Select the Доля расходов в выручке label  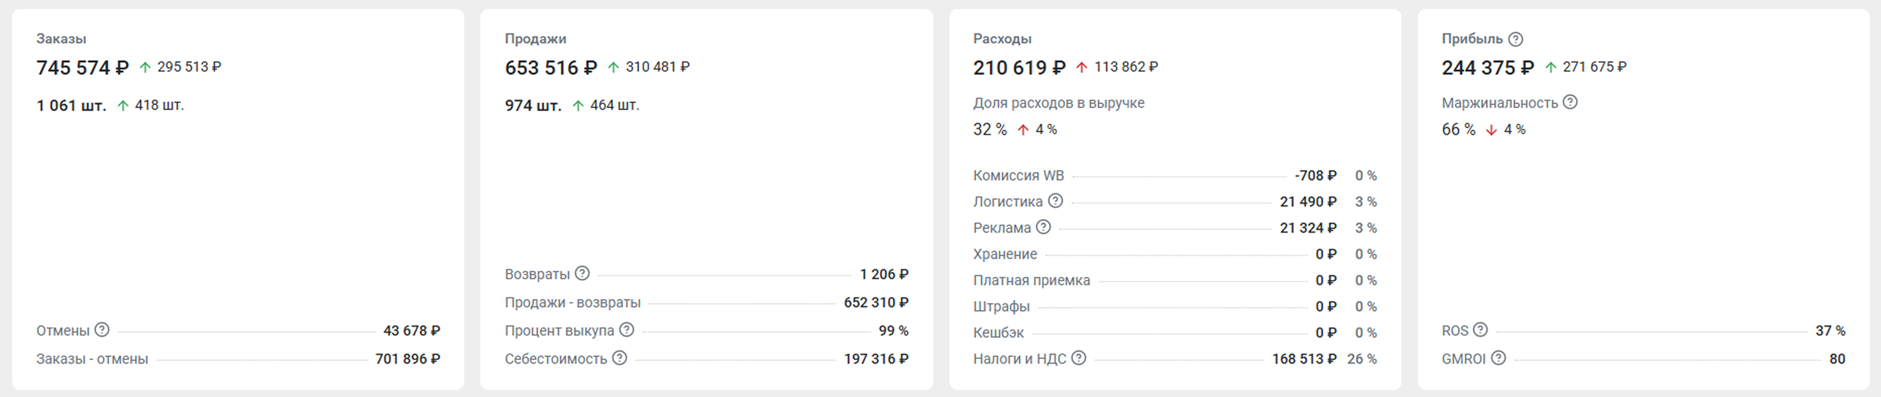(x=1058, y=103)
